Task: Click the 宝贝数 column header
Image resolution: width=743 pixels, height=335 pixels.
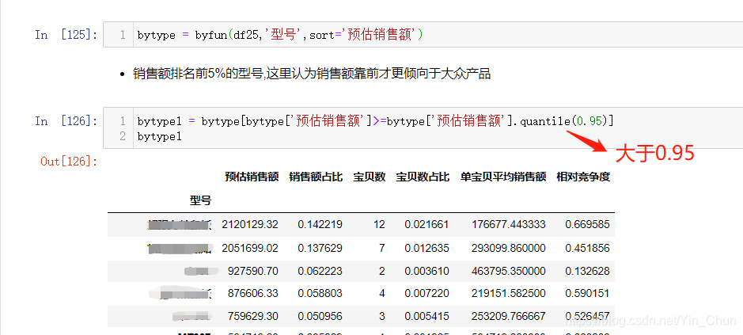Action: tap(370, 177)
